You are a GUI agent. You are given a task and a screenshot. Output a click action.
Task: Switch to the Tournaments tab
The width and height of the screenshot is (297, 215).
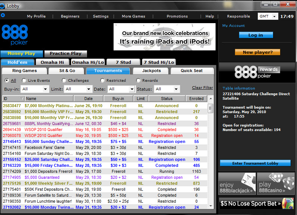point(108,71)
